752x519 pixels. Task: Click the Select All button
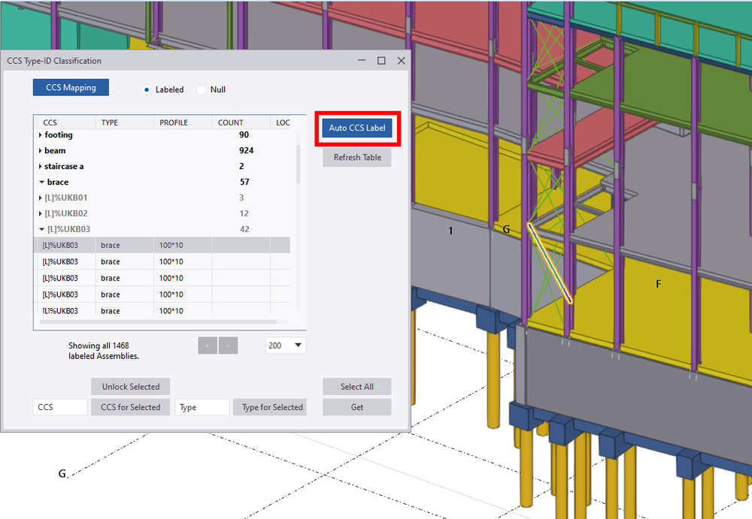(x=356, y=386)
